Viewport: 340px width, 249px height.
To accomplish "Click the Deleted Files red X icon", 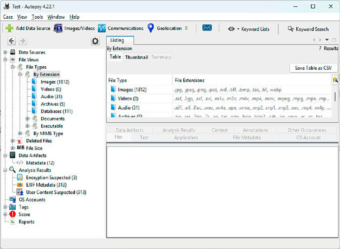I will [x=20, y=141].
